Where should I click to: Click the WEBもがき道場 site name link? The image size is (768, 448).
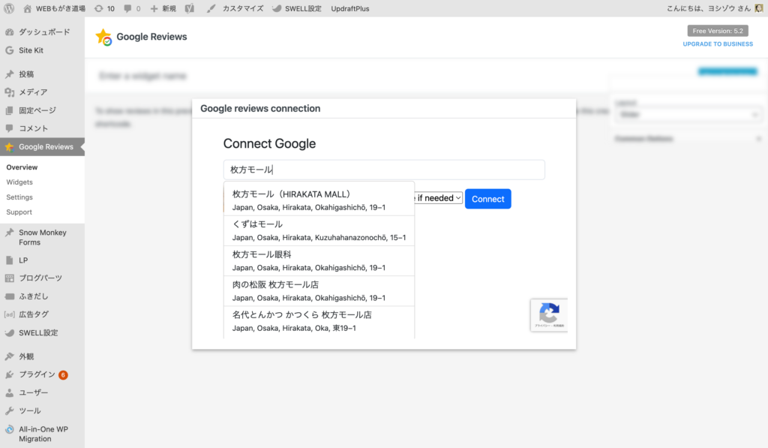click(60, 8)
